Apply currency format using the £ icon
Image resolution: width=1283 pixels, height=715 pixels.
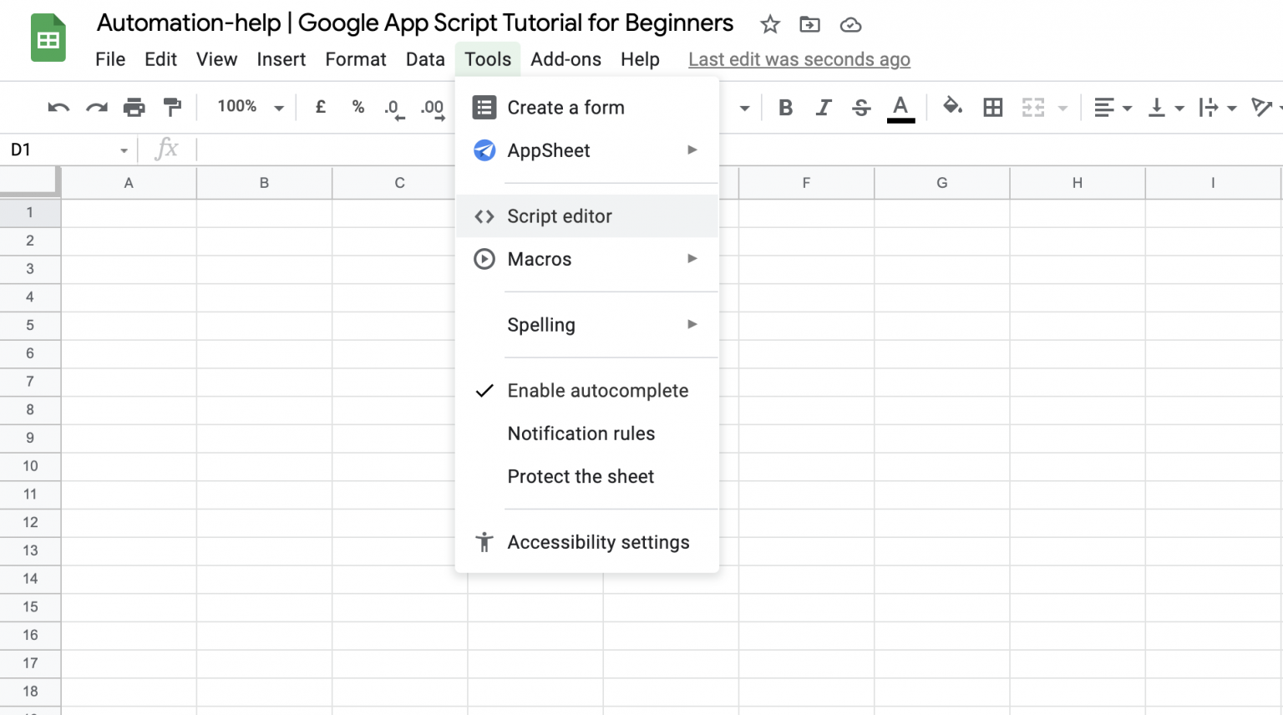point(320,107)
